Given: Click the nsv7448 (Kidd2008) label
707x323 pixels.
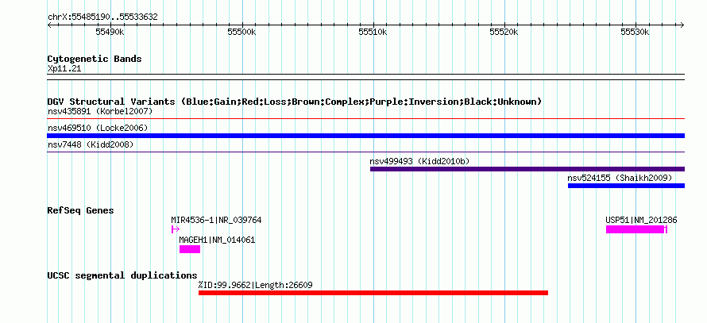Looking at the screenshot, I should click(91, 144).
